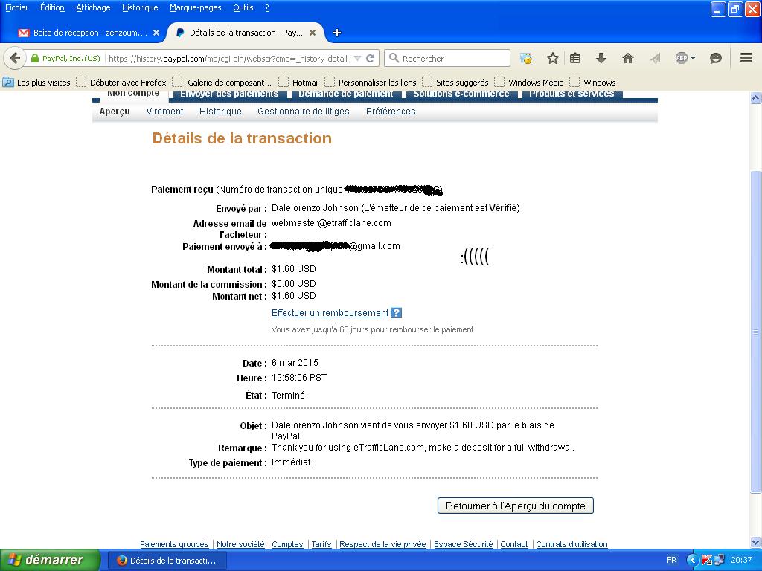Select the Firefox Détails de la transaction taskbar button
This screenshot has height=571, width=762.
[x=167, y=561]
